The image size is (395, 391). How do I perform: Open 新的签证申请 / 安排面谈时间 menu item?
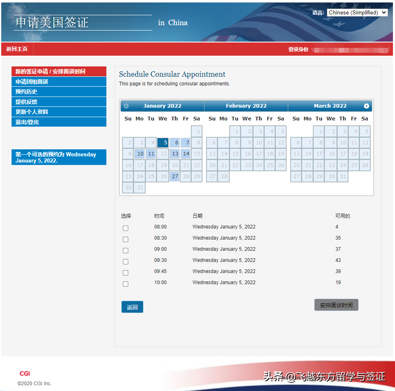point(59,71)
